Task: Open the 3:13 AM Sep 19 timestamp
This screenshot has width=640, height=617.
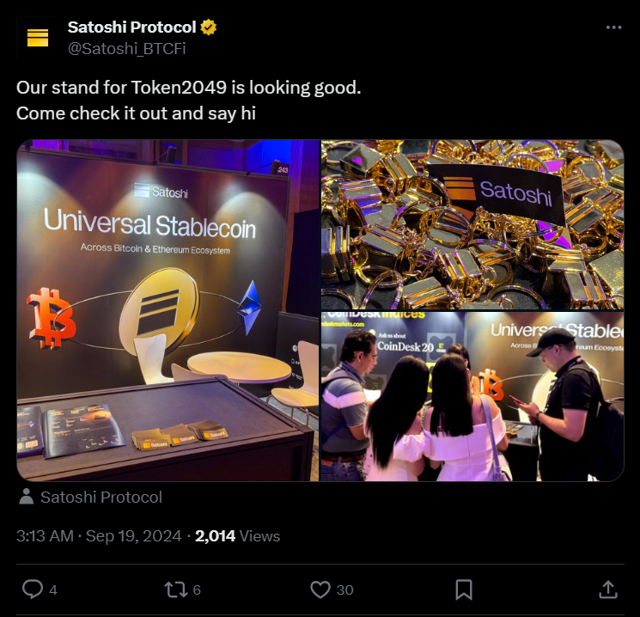Action: point(99,535)
